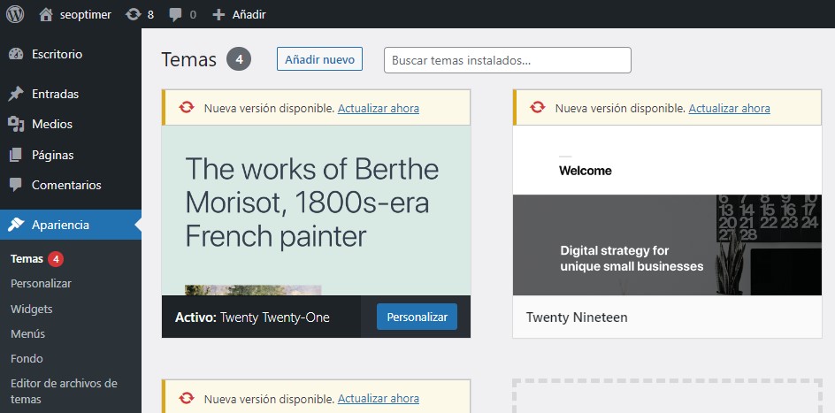Click the updates icon showing 8

134,14
